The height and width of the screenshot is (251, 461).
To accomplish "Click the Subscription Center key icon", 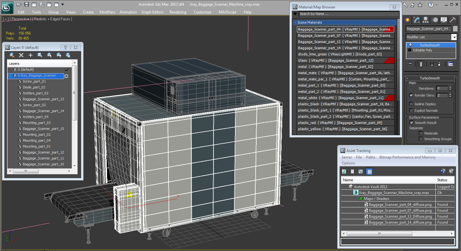I will click(405, 5).
